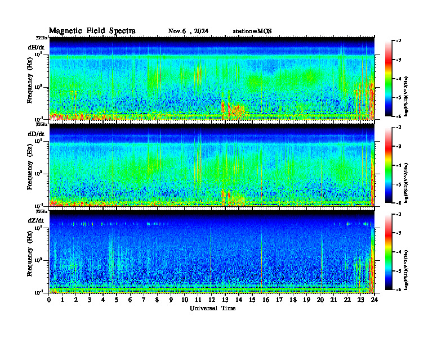Click the '0' hour tick label
This screenshot has width=446, height=344.
click(49, 300)
